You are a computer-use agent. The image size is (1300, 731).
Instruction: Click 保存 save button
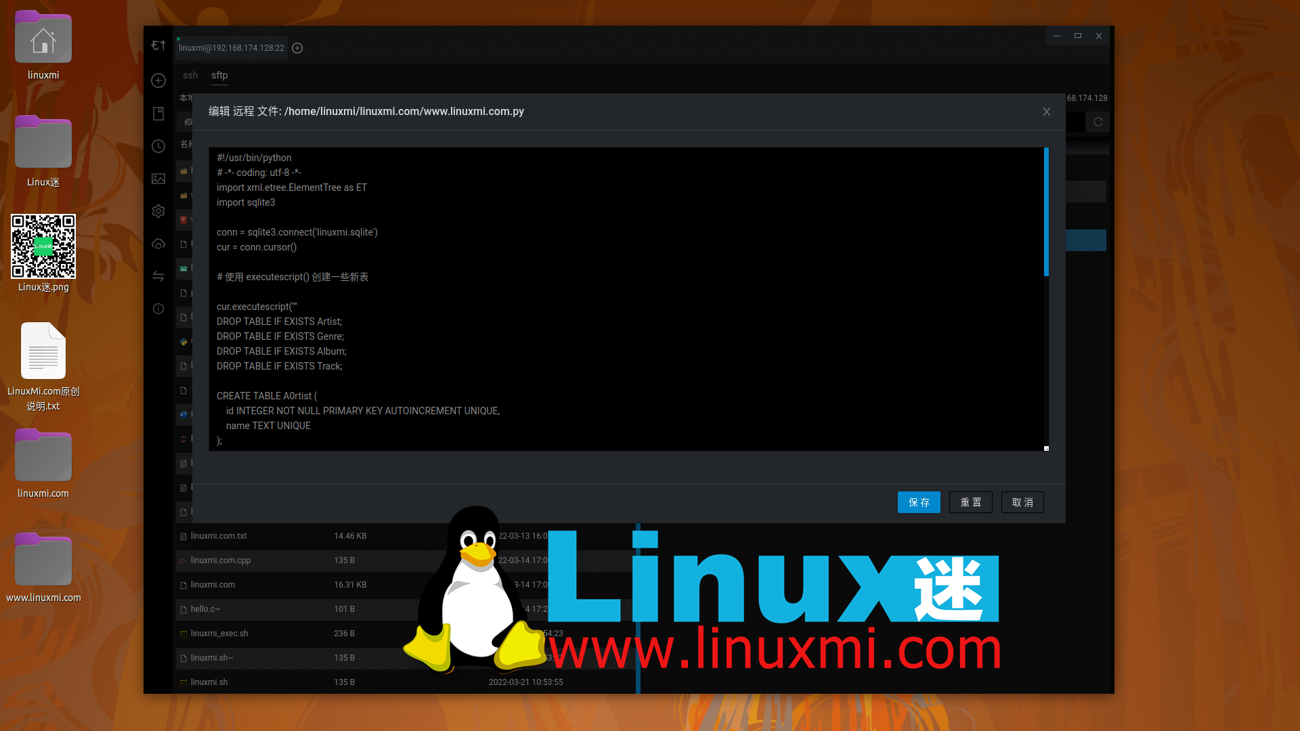coord(919,502)
